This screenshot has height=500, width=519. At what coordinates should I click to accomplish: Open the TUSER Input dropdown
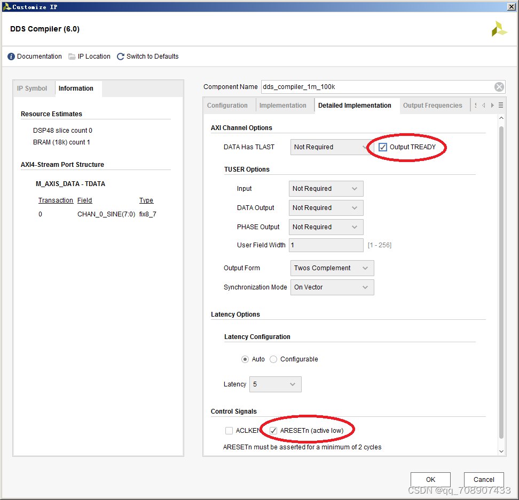click(x=326, y=189)
